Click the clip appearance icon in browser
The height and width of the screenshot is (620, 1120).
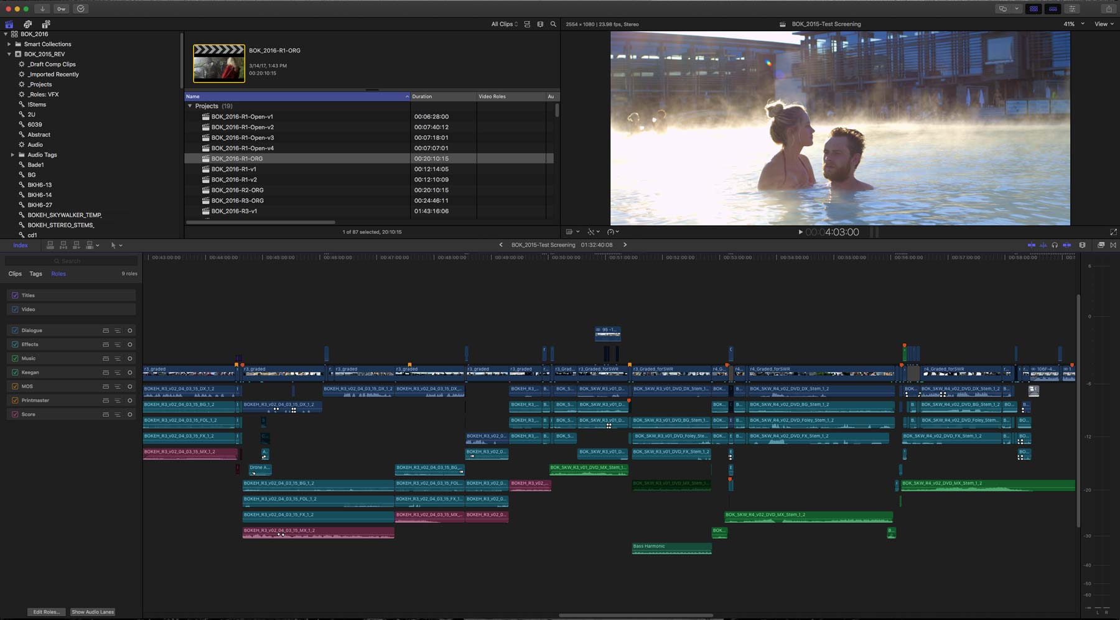[x=540, y=24]
